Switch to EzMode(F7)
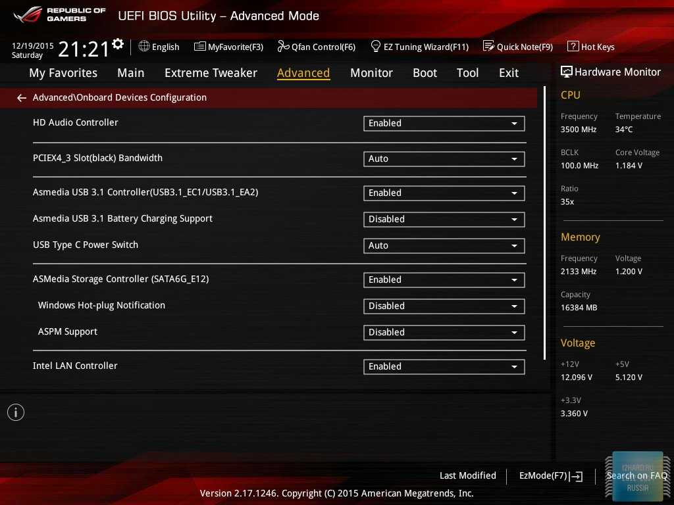The image size is (674, 505). [550, 476]
